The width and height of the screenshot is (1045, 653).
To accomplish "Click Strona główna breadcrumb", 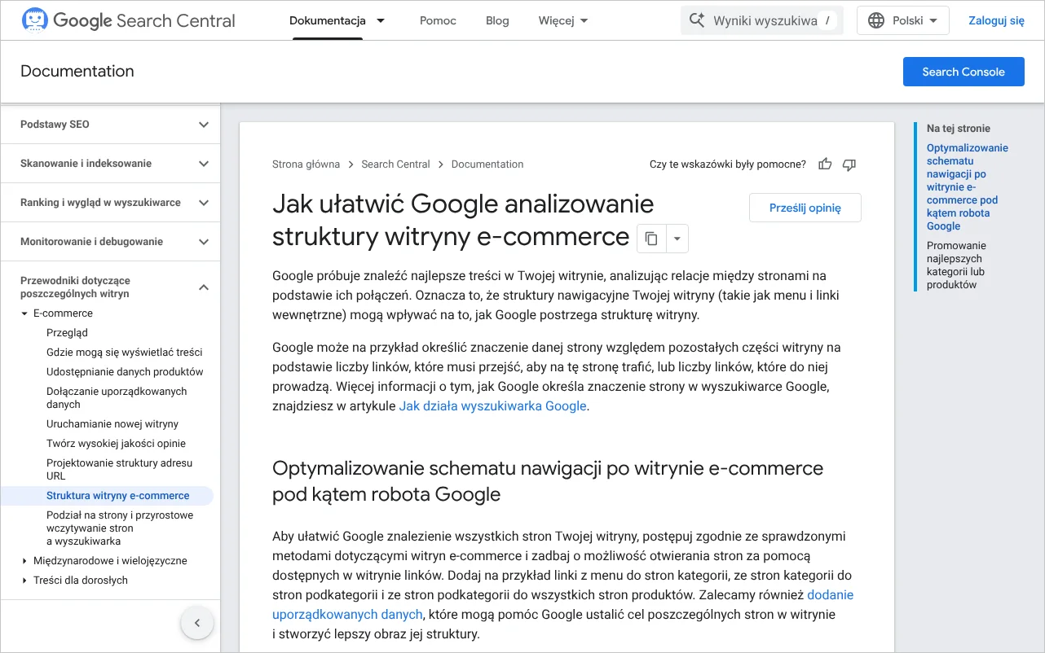I will pyautogui.click(x=306, y=164).
